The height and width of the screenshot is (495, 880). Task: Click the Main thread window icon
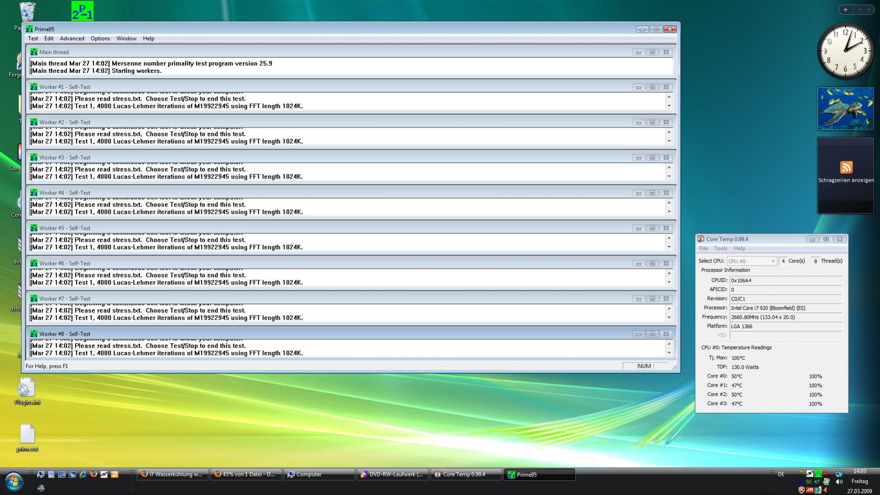pyautogui.click(x=33, y=52)
